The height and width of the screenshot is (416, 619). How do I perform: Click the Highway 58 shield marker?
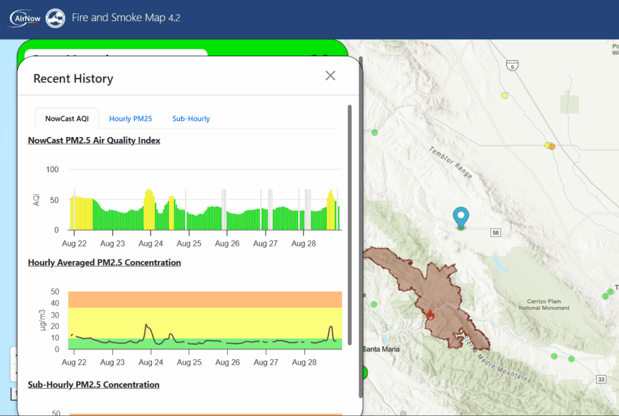point(494,233)
